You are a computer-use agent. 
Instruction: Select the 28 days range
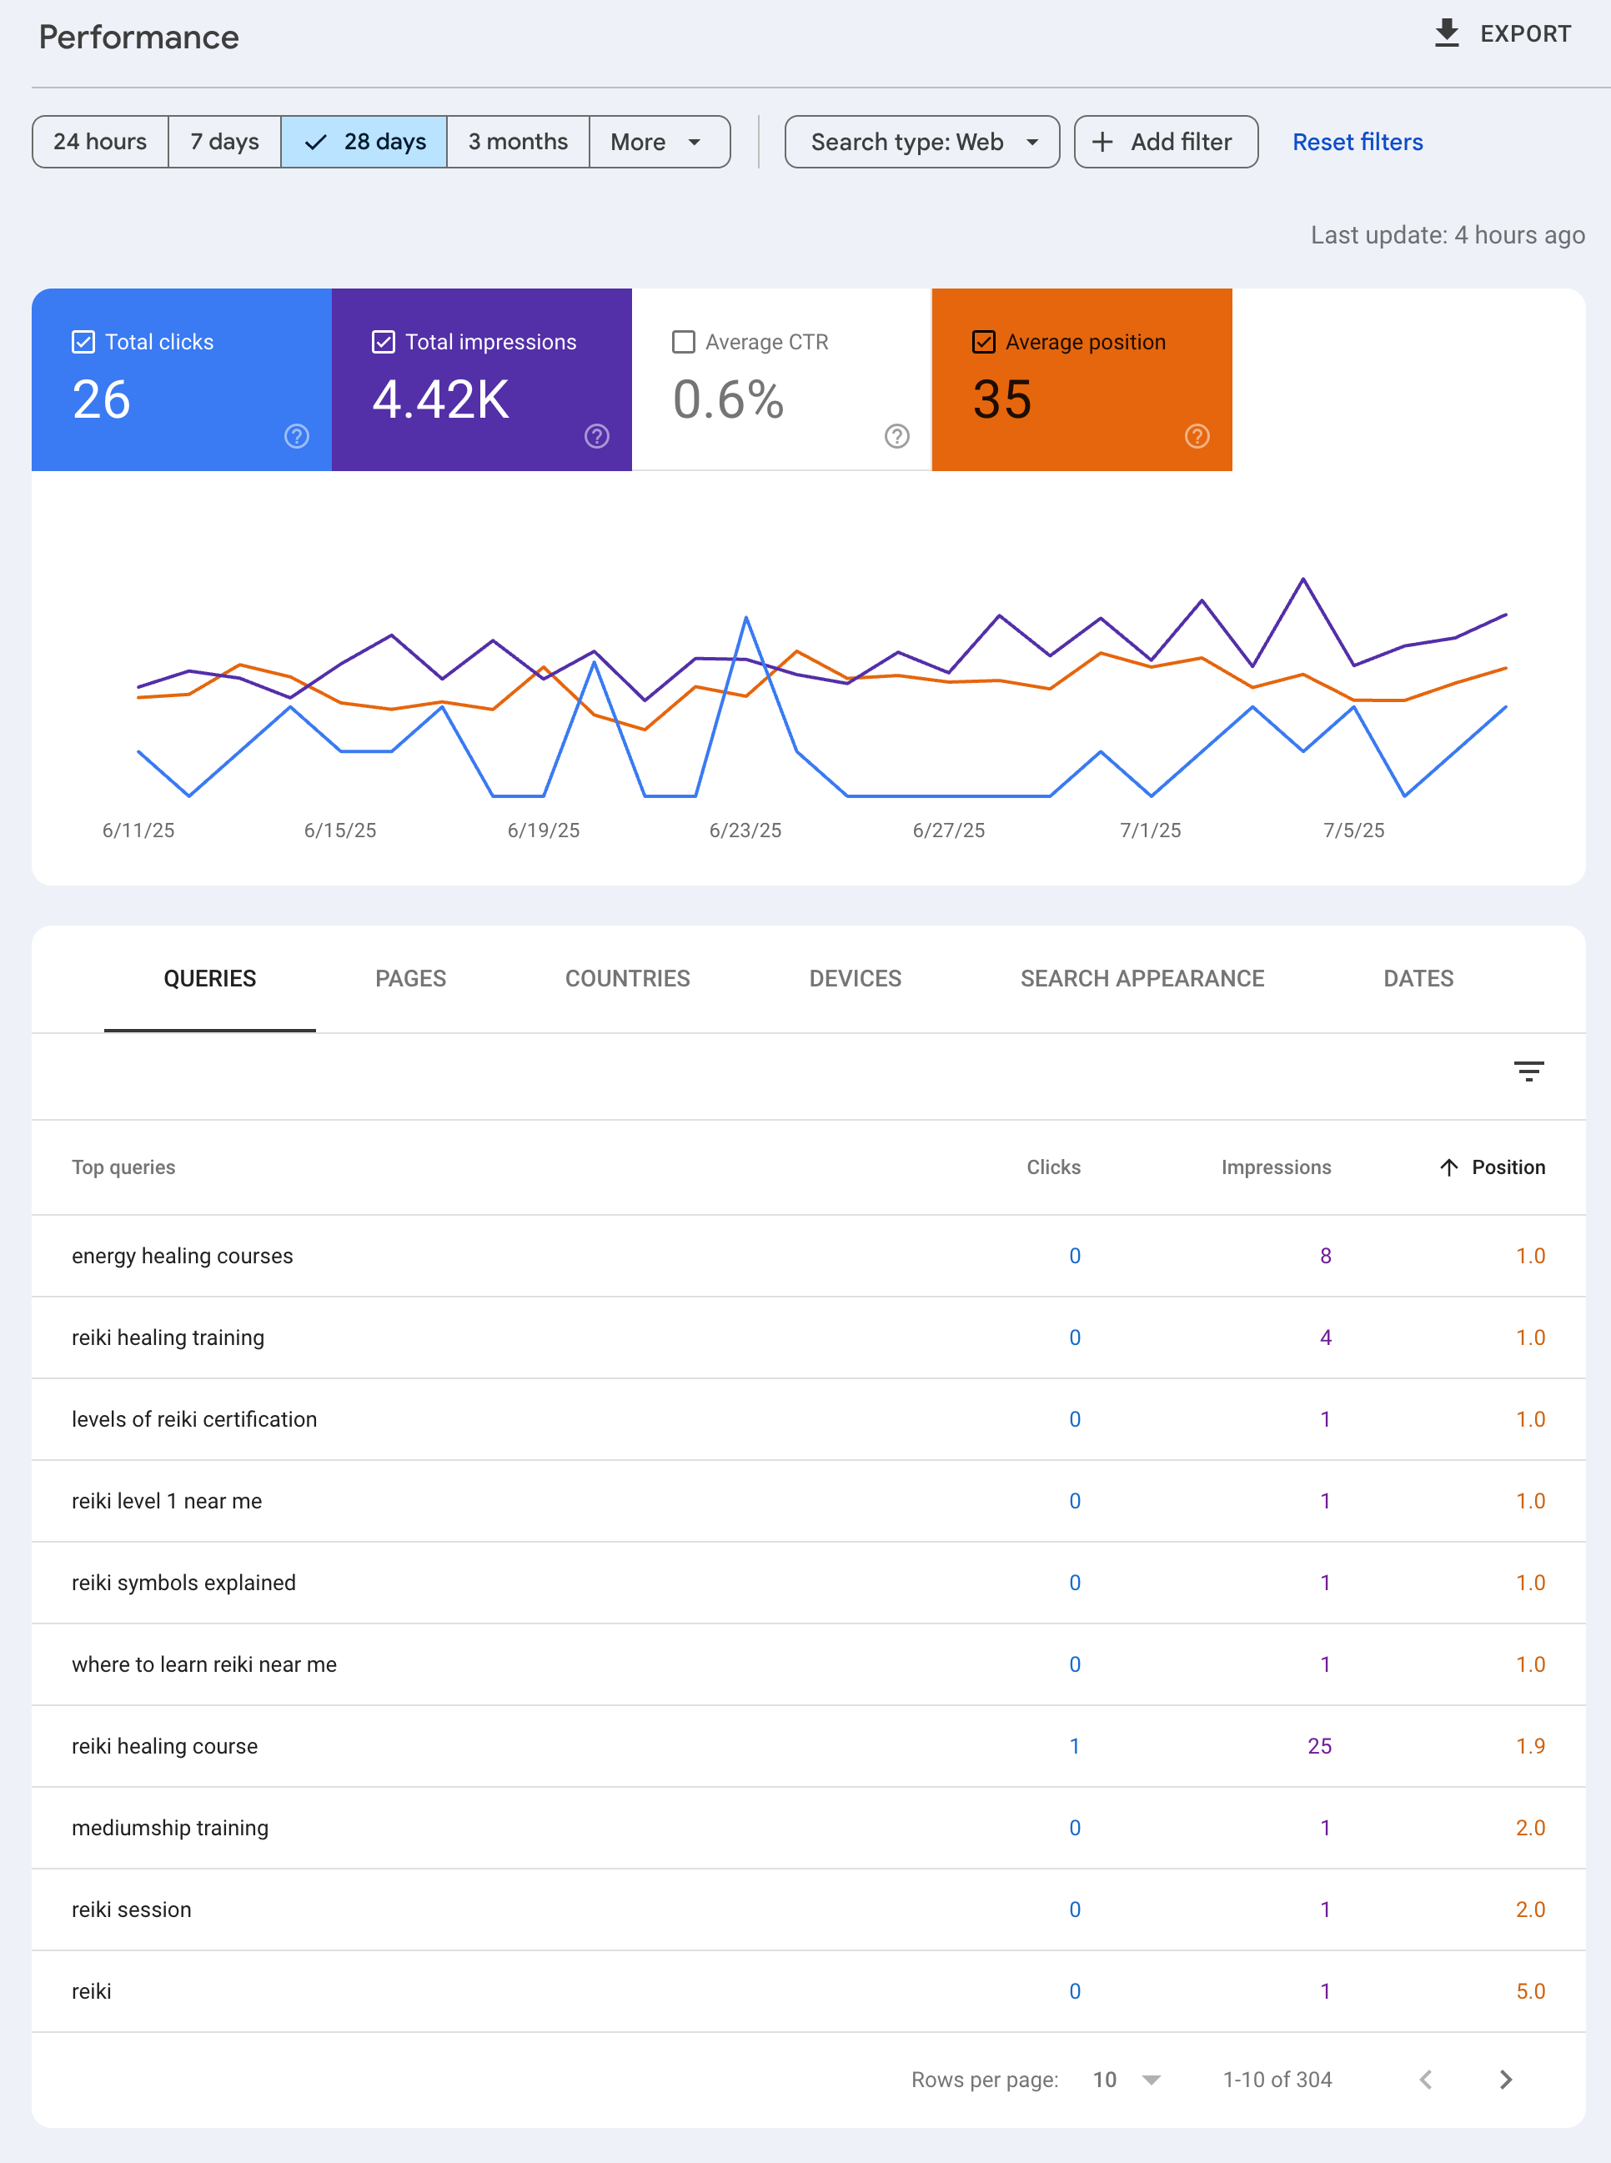pyautogui.click(x=364, y=143)
